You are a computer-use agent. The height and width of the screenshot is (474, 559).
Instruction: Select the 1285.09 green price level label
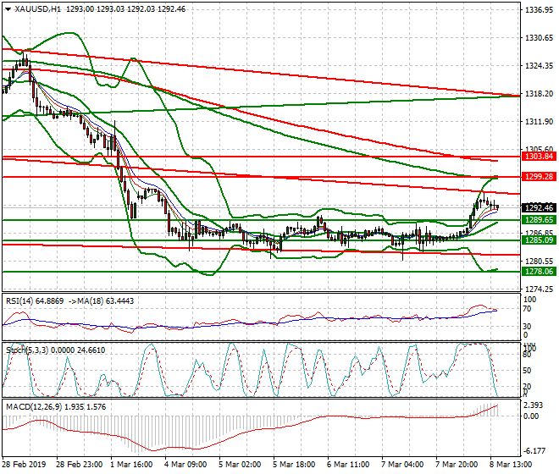(539, 240)
